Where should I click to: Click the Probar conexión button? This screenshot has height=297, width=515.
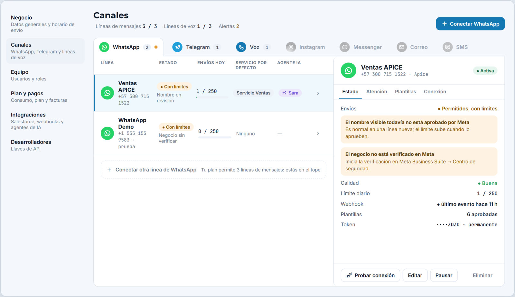pos(370,275)
